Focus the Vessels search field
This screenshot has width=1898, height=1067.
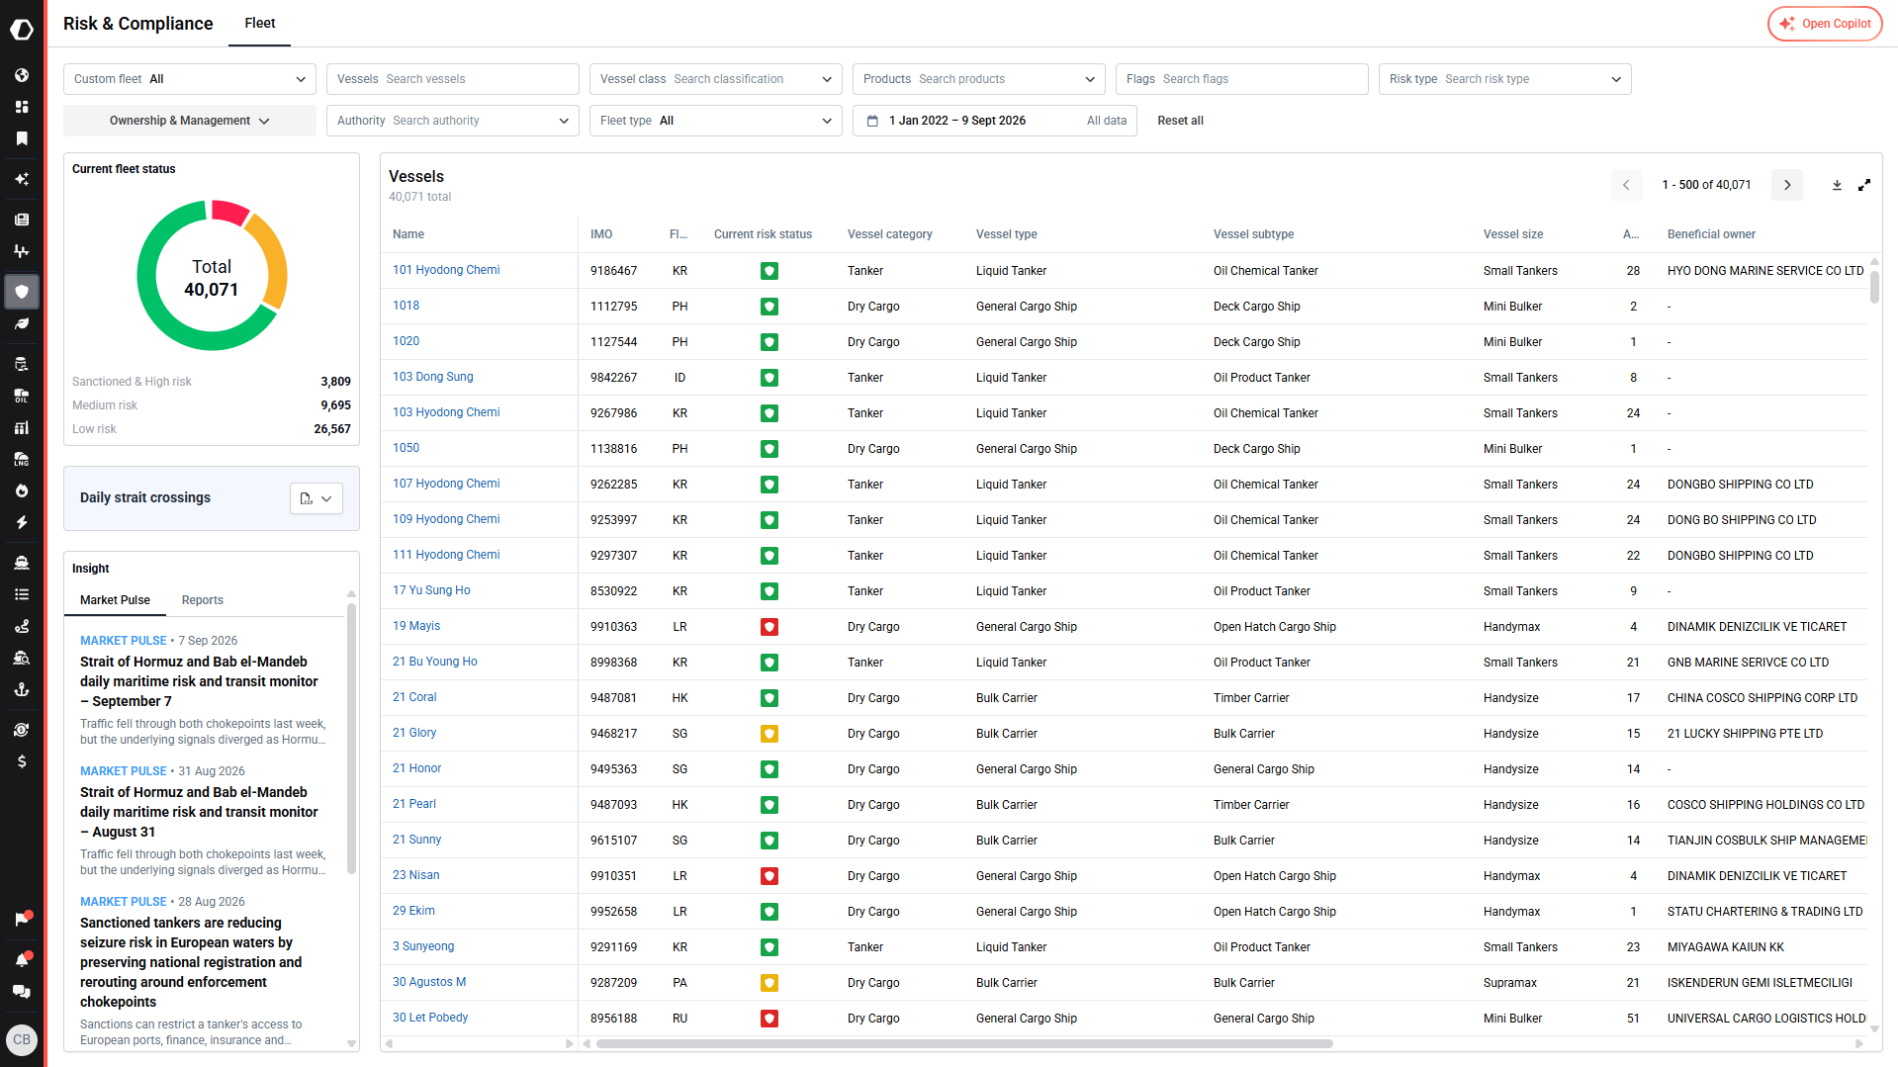coord(453,79)
